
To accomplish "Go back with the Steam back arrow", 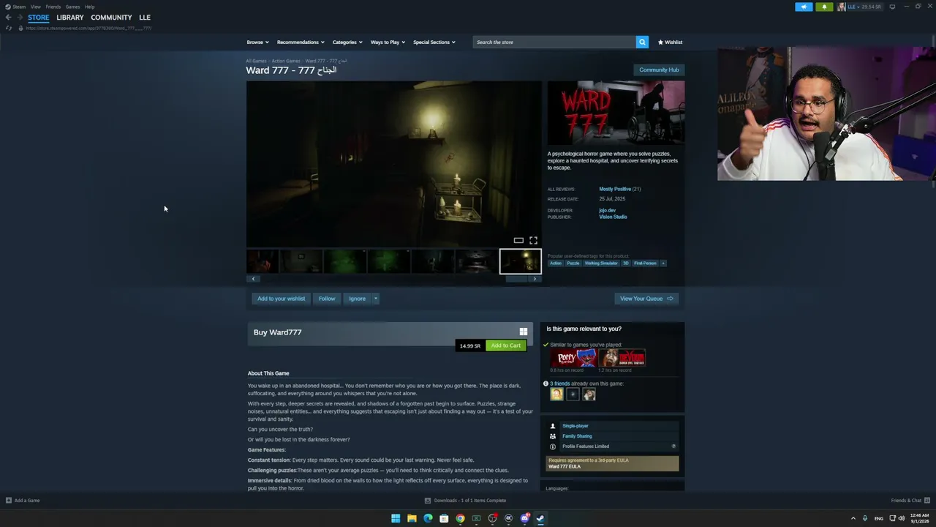I will 8,18.
